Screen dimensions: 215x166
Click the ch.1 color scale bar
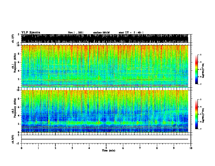click(x=196, y=69)
